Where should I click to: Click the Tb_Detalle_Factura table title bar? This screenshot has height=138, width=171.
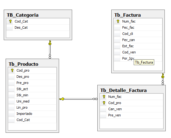point(123,90)
